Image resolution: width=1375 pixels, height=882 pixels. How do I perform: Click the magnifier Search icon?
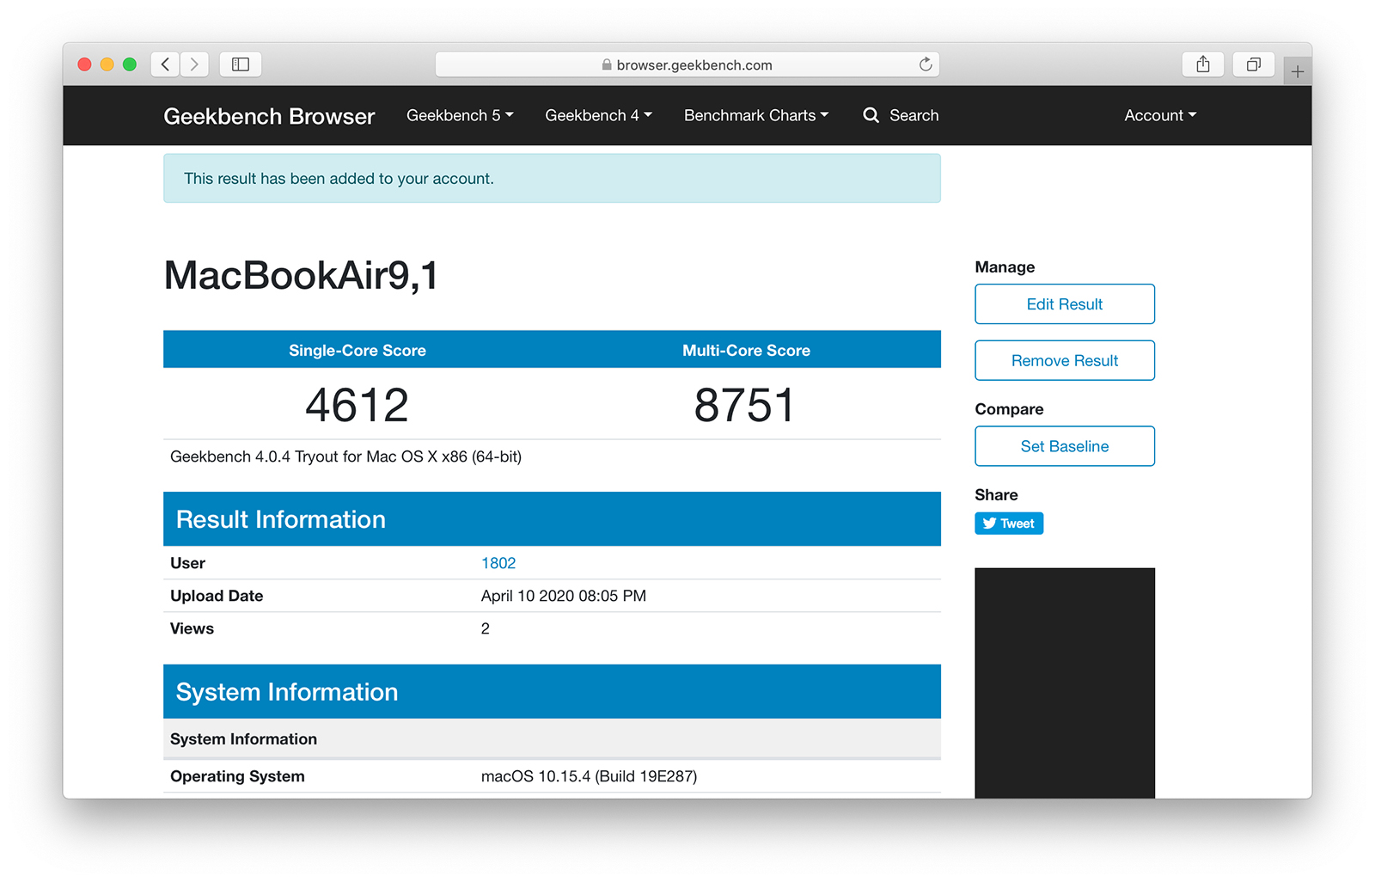pyautogui.click(x=871, y=115)
